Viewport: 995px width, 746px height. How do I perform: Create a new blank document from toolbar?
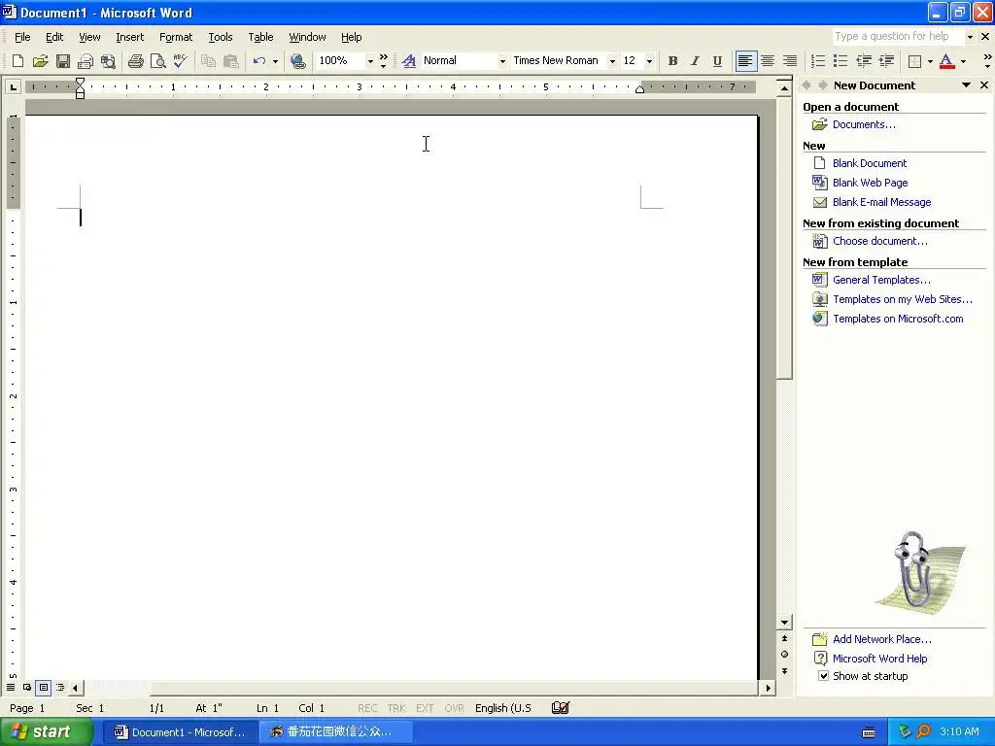tap(17, 61)
